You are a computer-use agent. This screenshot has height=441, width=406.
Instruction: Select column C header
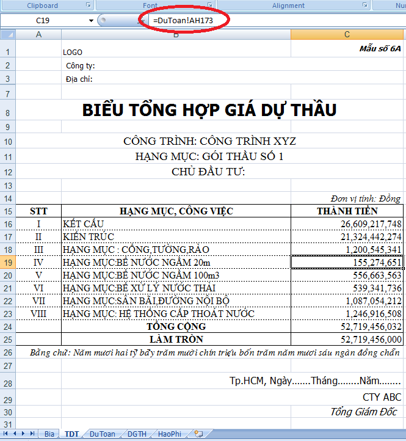(347, 35)
